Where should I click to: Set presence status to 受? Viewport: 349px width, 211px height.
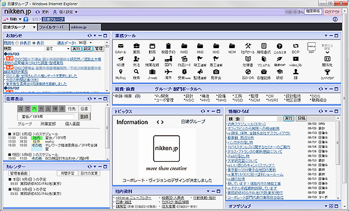point(27,109)
